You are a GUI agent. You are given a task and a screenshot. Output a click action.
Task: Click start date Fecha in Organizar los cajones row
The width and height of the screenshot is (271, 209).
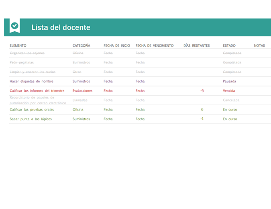[108, 53]
